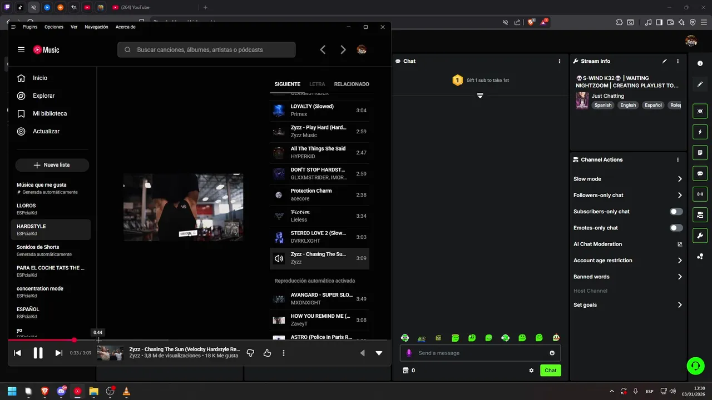Open AI Chat Moderation external link
Image resolution: width=712 pixels, height=400 pixels.
[680, 244]
